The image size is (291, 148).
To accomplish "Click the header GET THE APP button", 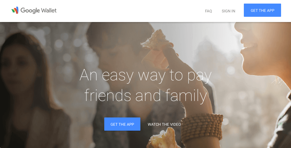I will [262, 10].
